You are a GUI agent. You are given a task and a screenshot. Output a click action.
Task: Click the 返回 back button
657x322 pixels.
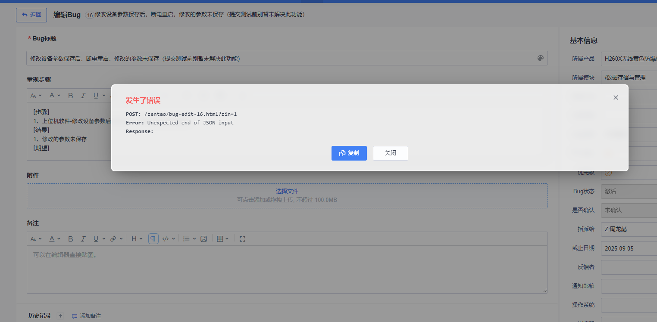coord(31,15)
